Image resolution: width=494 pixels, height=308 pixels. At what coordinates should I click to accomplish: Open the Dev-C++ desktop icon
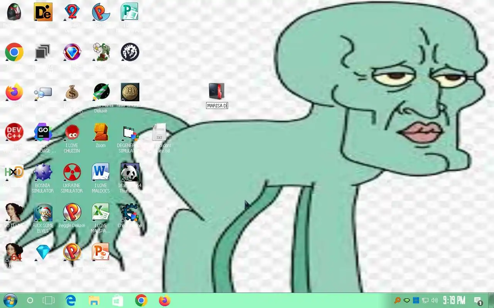tap(14, 132)
